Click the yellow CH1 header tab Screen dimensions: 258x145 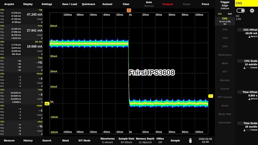(246, 3)
